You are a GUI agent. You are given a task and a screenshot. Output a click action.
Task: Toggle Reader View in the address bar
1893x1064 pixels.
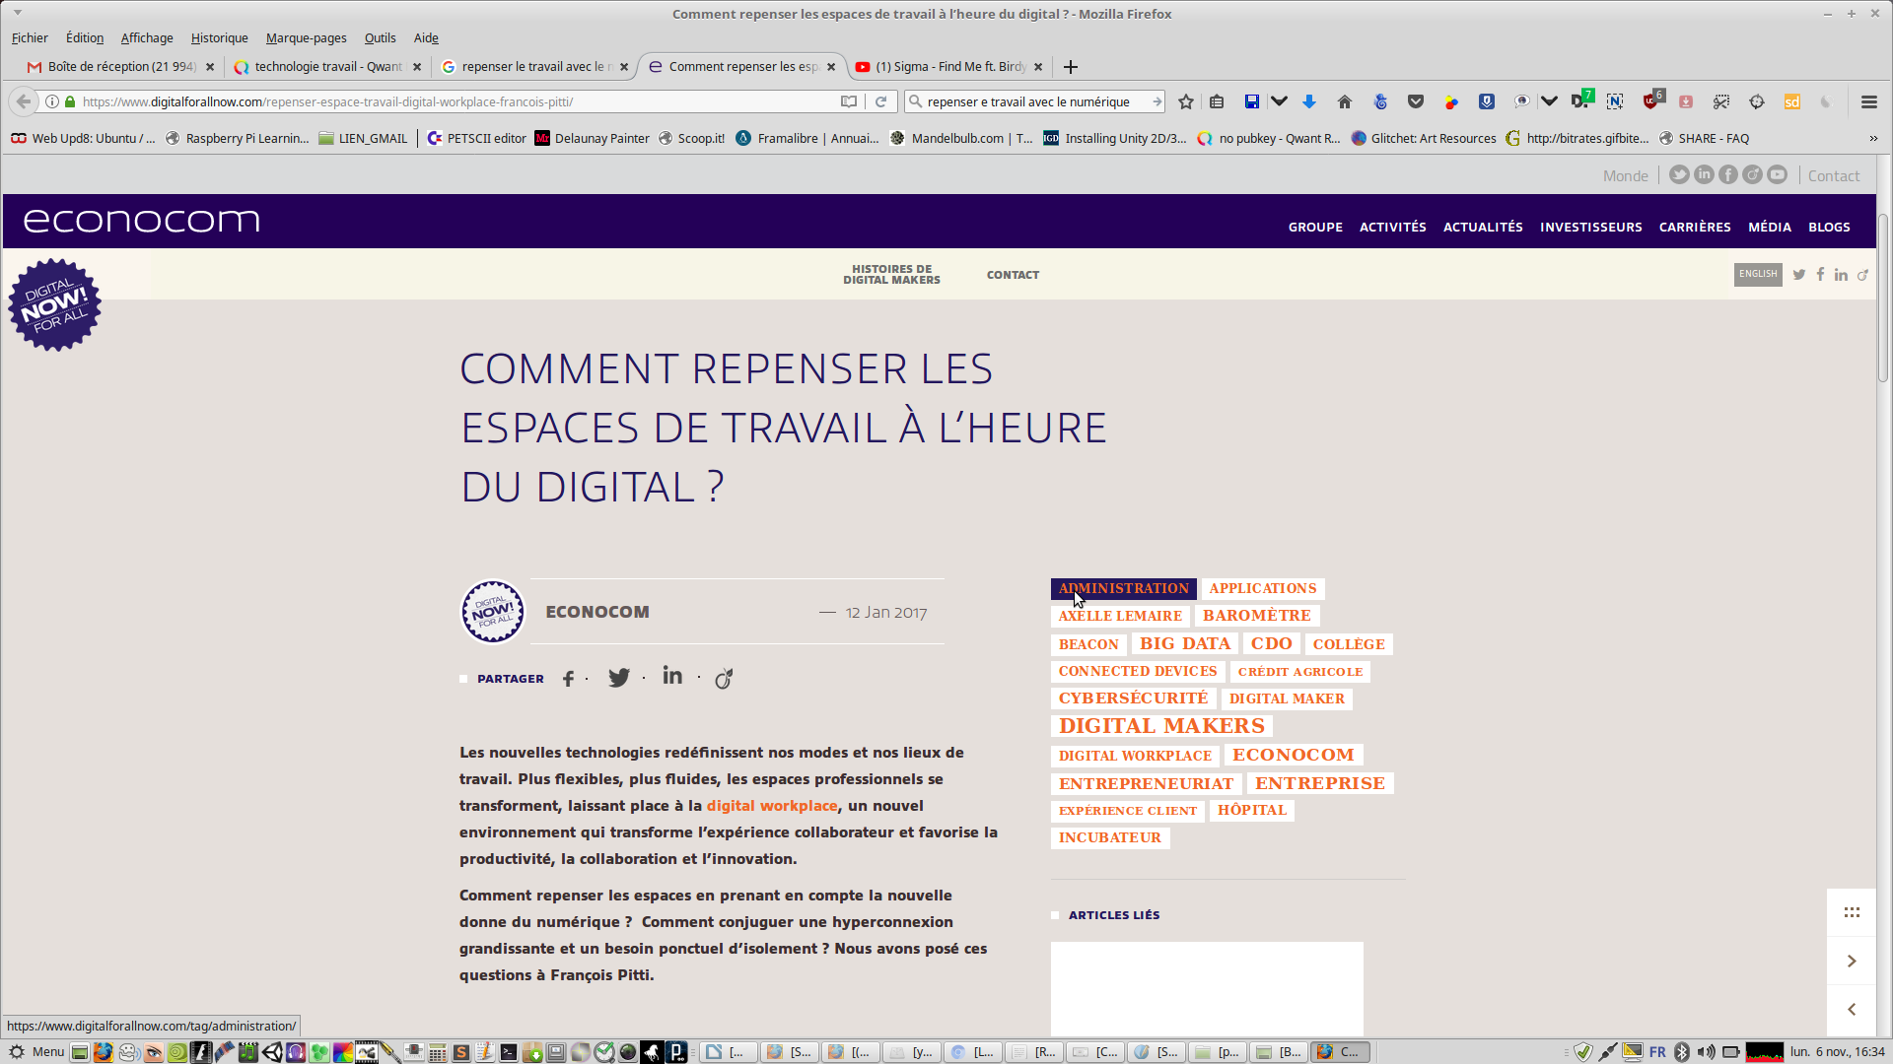pyautogui.click(x=848, y=101)
